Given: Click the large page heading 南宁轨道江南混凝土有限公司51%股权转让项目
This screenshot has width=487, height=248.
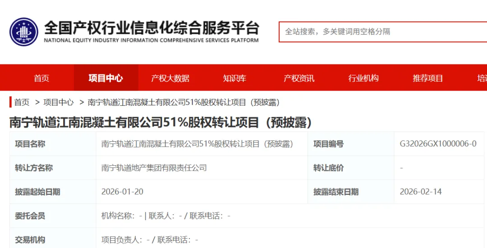Looking at the screenshot, I should (161, 122).
